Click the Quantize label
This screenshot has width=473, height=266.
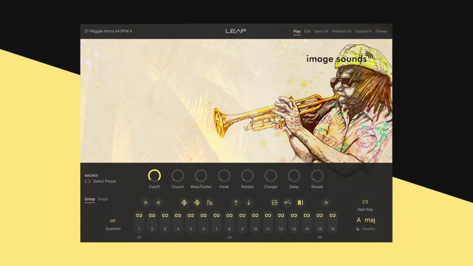coord(113,229)
